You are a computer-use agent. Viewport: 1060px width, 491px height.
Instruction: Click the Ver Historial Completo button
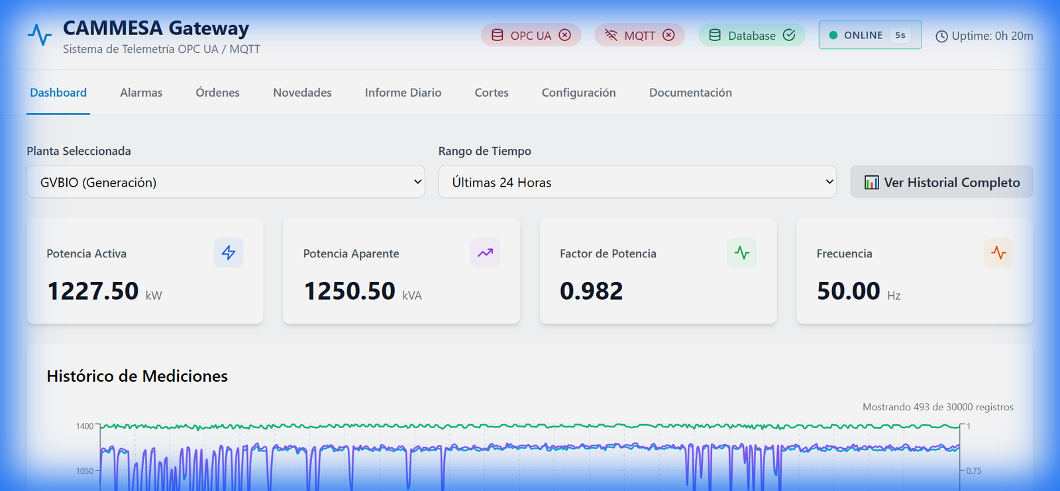click(941, 182)
